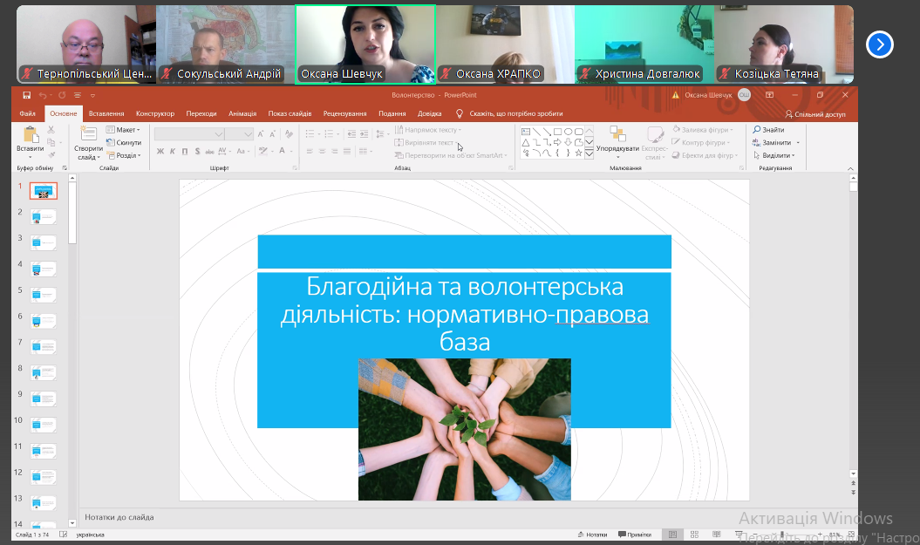Viewport: 920px width, 545px height.
Task: Toggle bold Ж formatting
Action: pyautogui.click(x=160, y=152)
